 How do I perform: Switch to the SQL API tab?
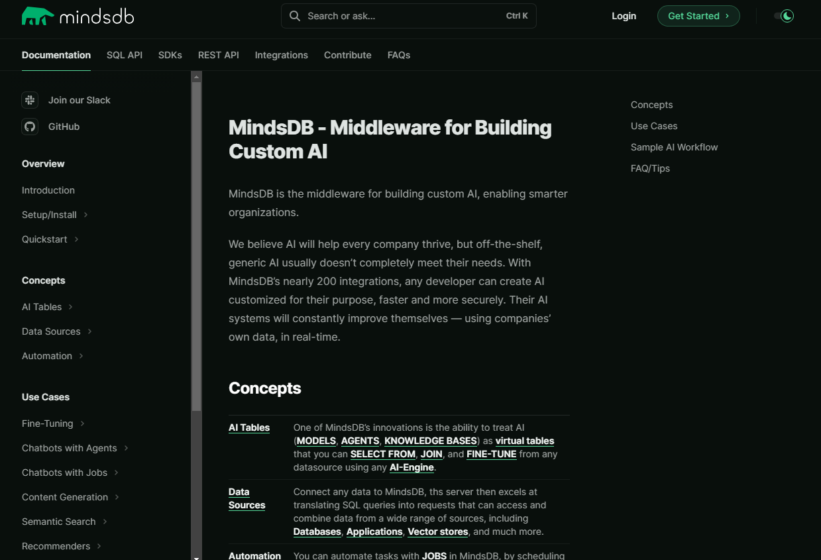click(x=125, y=55)
